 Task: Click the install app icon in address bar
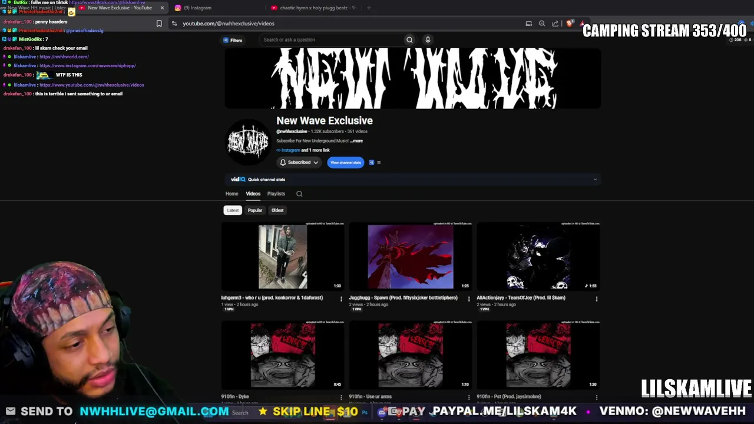[x=528, y=24]
